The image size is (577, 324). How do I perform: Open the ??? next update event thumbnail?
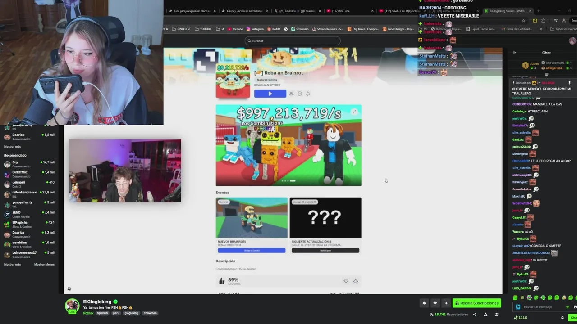pyautogui.click(x=325, y=218)
